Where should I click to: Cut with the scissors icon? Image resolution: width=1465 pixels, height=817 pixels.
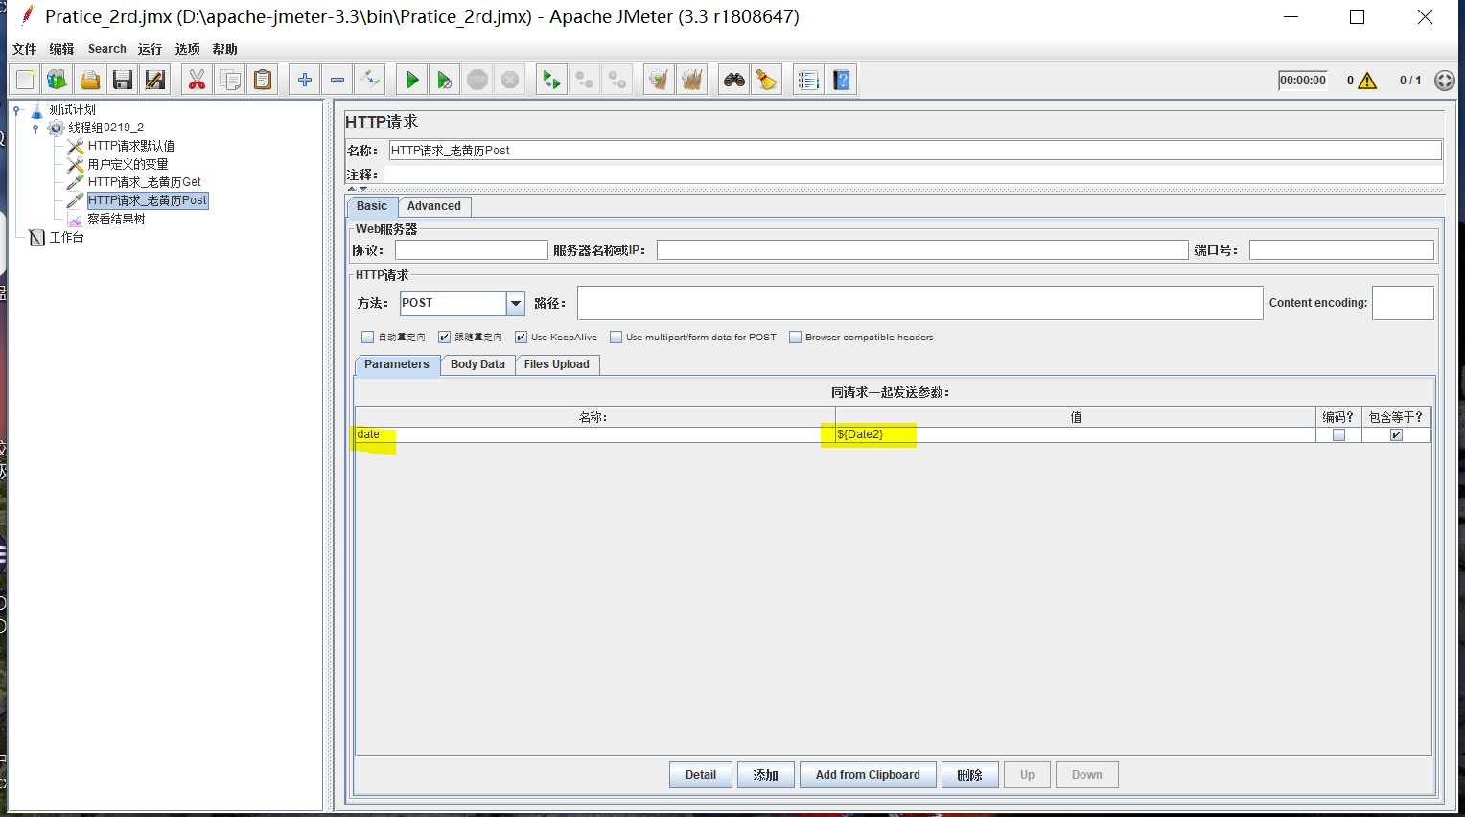[x=197, y=80]
